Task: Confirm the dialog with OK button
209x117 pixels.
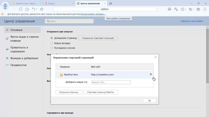Action: pos(150,101)
